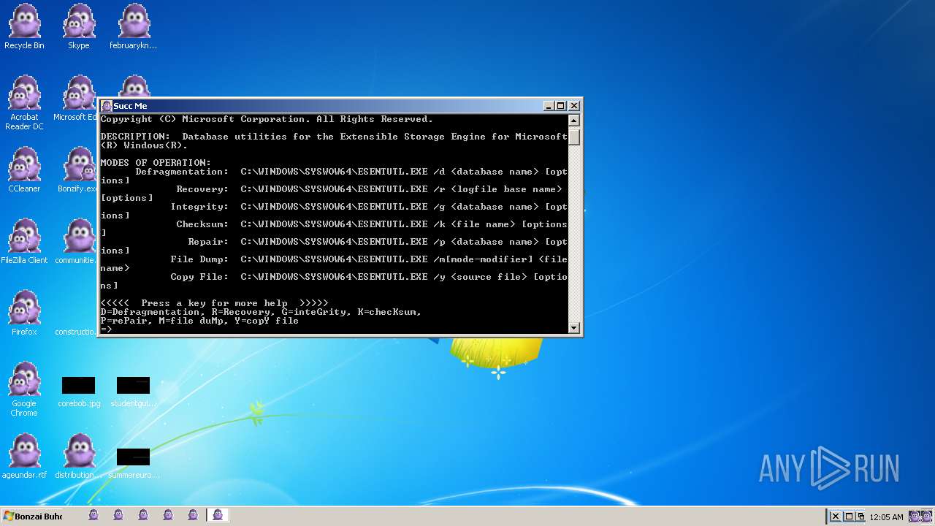Click the Succ Me title bar text
This screenshot has height=526, width=935.
[x=130, y=106]
